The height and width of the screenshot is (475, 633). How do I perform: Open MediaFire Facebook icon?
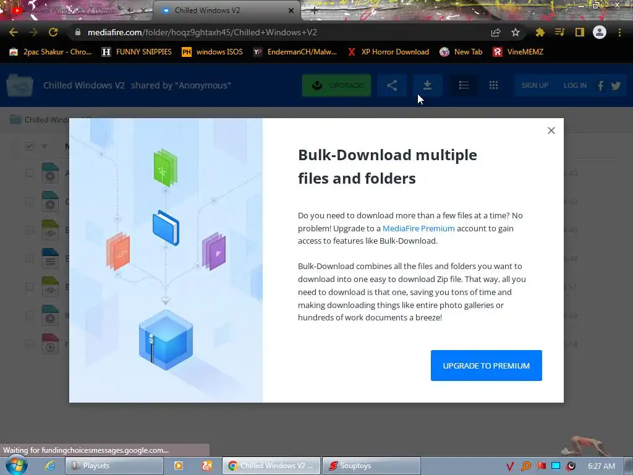(600, 85)
